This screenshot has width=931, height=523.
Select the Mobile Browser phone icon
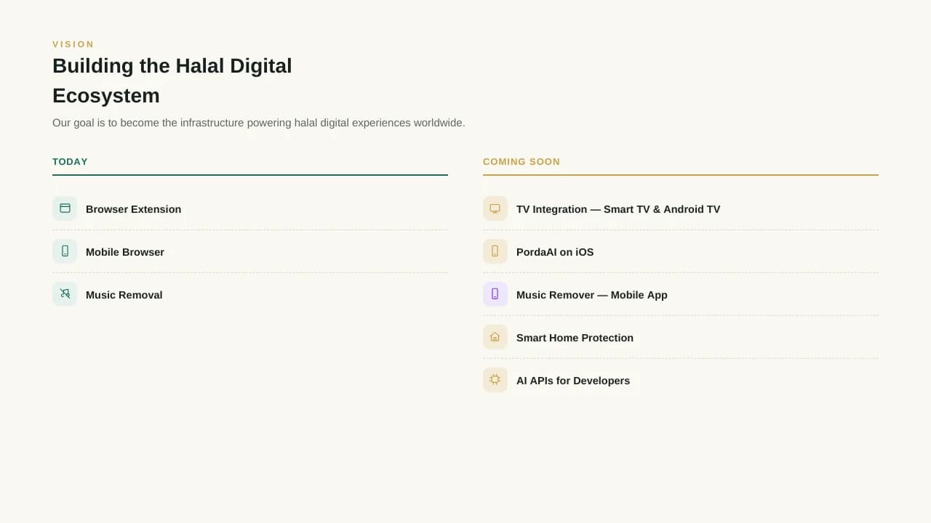[x=65, y=251]
